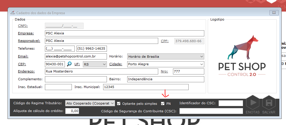Click the Empresa label link

26,33
